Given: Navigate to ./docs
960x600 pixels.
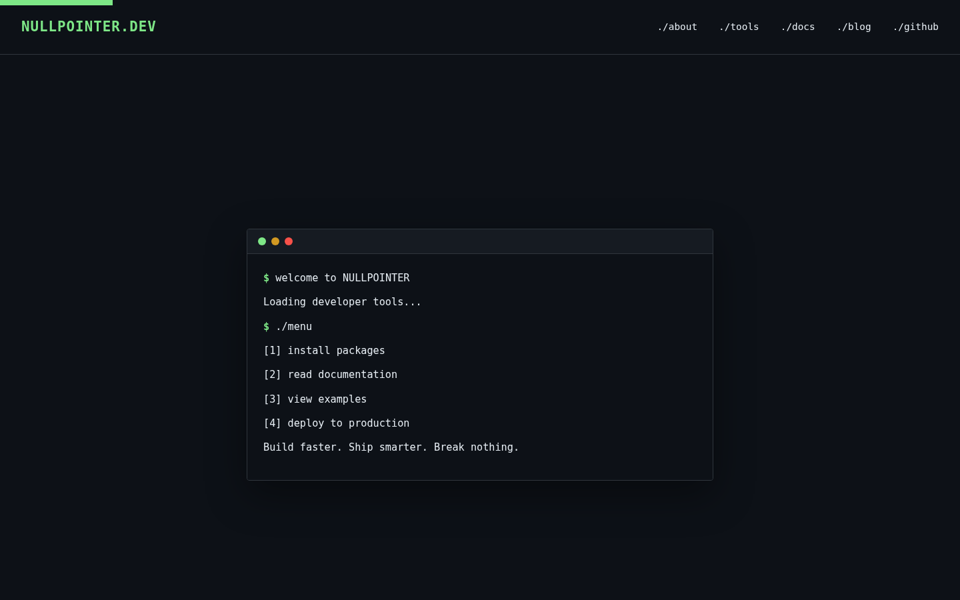Looking at the screenshot, I should 798,27.
